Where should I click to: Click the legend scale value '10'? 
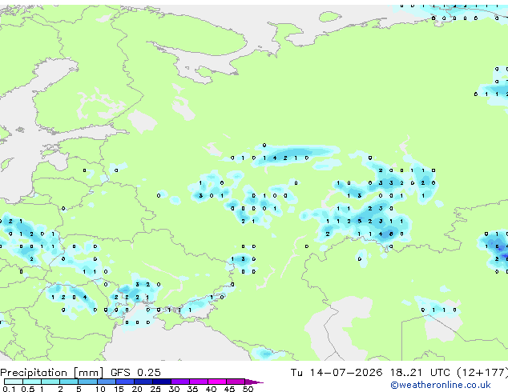100,389
